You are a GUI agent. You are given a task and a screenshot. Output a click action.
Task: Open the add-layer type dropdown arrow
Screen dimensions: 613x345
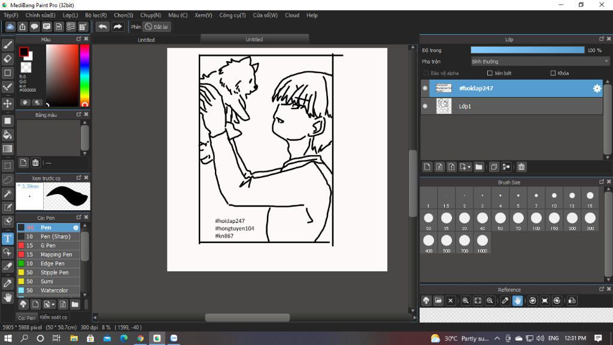point(469,167)
